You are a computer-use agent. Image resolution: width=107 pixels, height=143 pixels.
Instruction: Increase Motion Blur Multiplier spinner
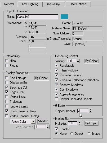pyautogui.click(x=79, y=122)
